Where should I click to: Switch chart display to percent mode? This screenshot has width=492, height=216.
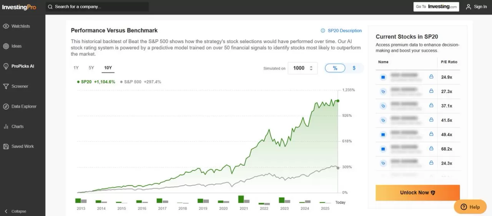(335, 68)
